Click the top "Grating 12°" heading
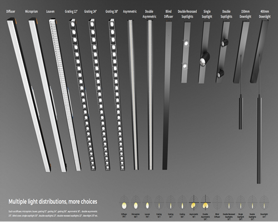Screen dimensions: 278x222 tap(71, 12)
